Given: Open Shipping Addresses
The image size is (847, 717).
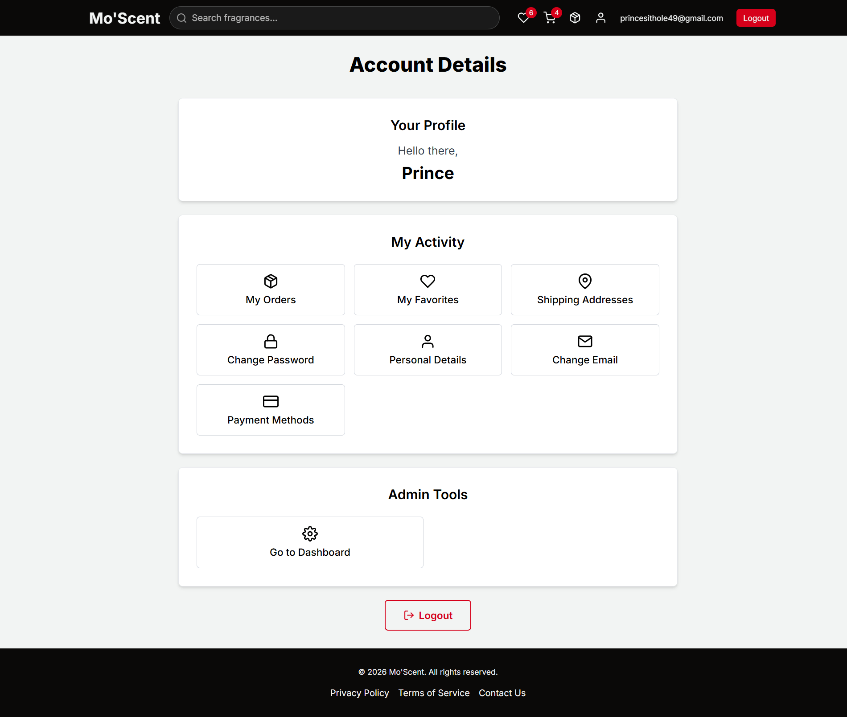Looking at the screenshot, I should 584,289.
